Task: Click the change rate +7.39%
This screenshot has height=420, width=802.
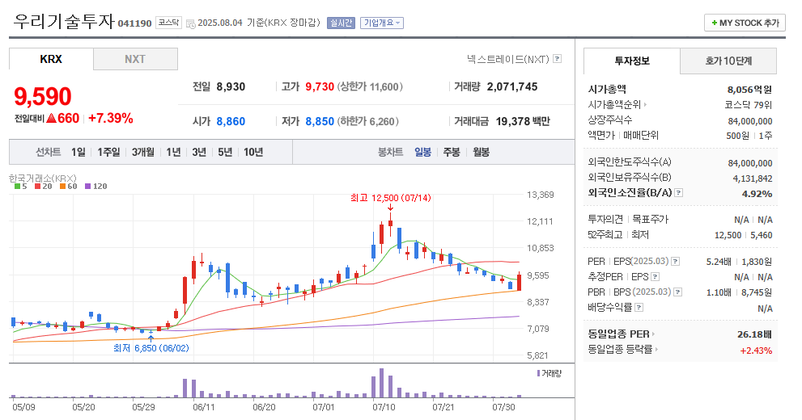Action: click(111, 119)
